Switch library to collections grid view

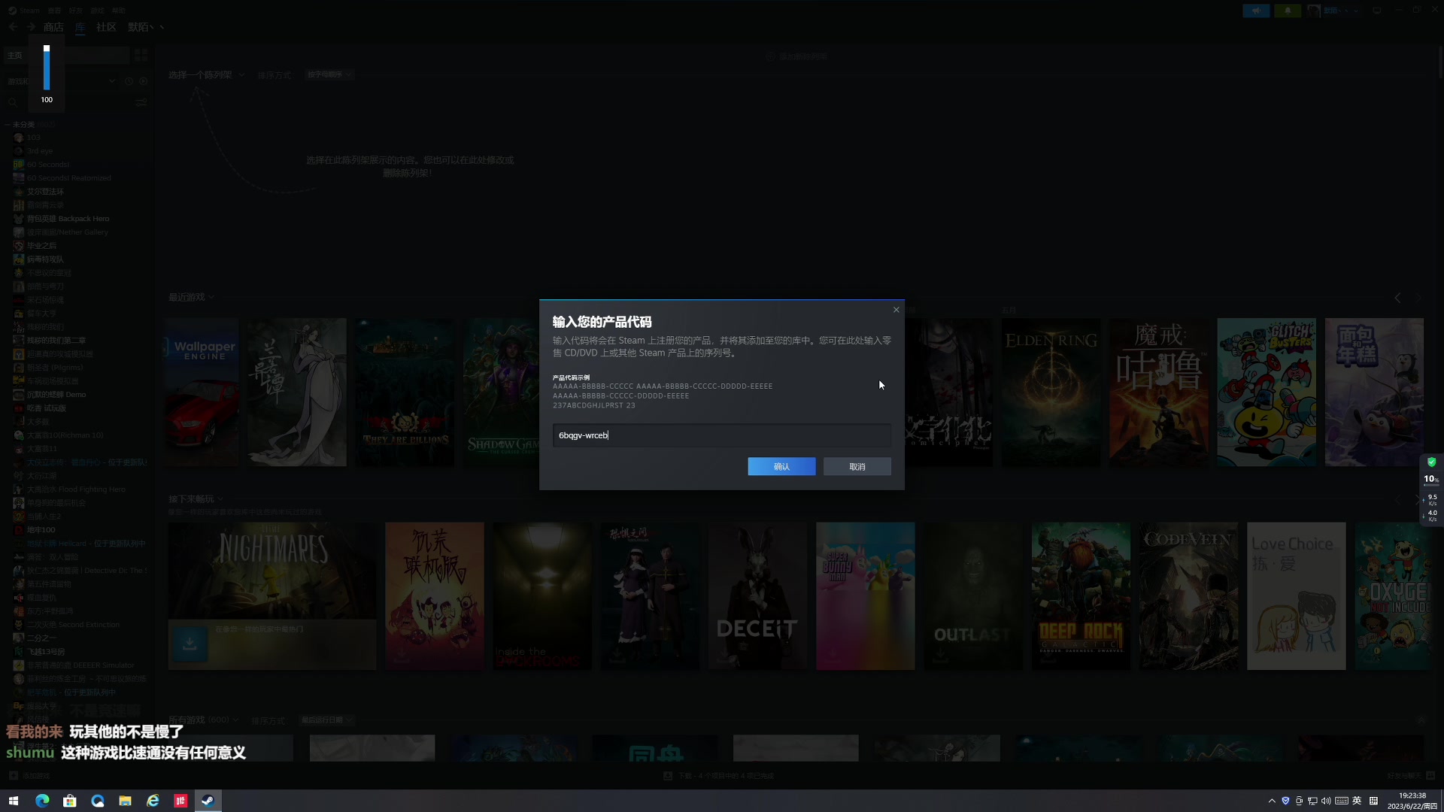coord(141,56)
